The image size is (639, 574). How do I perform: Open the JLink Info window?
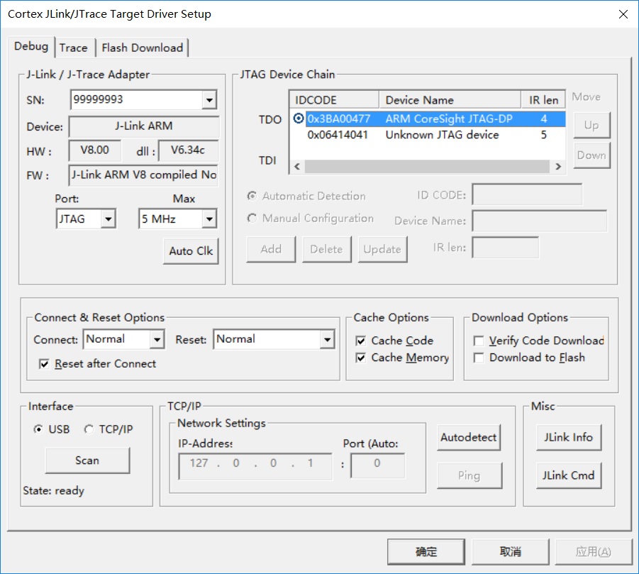coord(568,438)
